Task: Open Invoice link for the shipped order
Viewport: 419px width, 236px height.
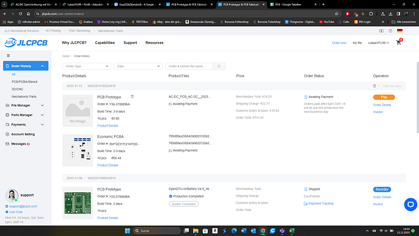Action: click(x=378, y=204)
